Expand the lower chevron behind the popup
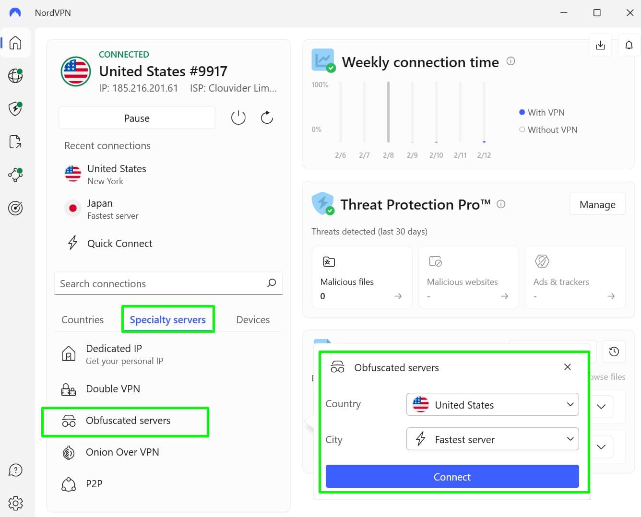 601,446
